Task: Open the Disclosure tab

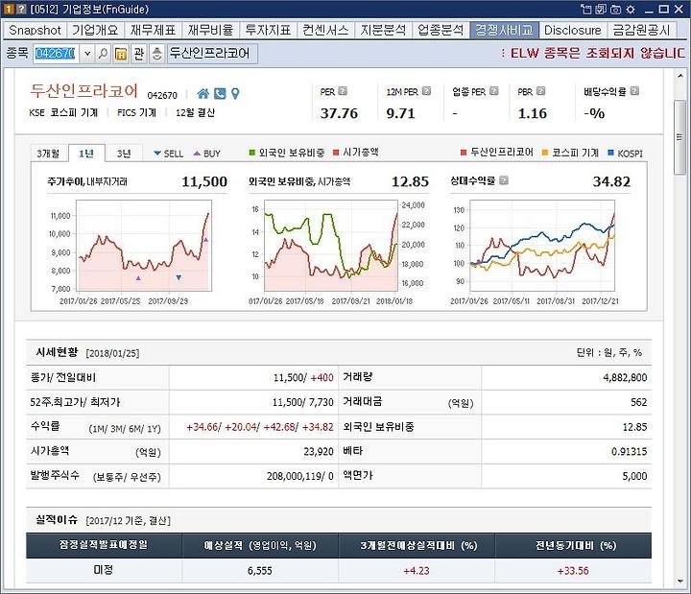Action: tap(572, 30)
